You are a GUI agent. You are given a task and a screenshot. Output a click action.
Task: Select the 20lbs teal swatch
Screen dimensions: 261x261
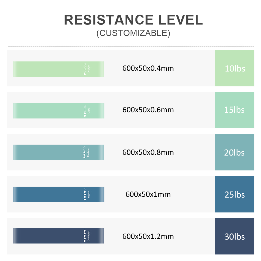(234, 152)
